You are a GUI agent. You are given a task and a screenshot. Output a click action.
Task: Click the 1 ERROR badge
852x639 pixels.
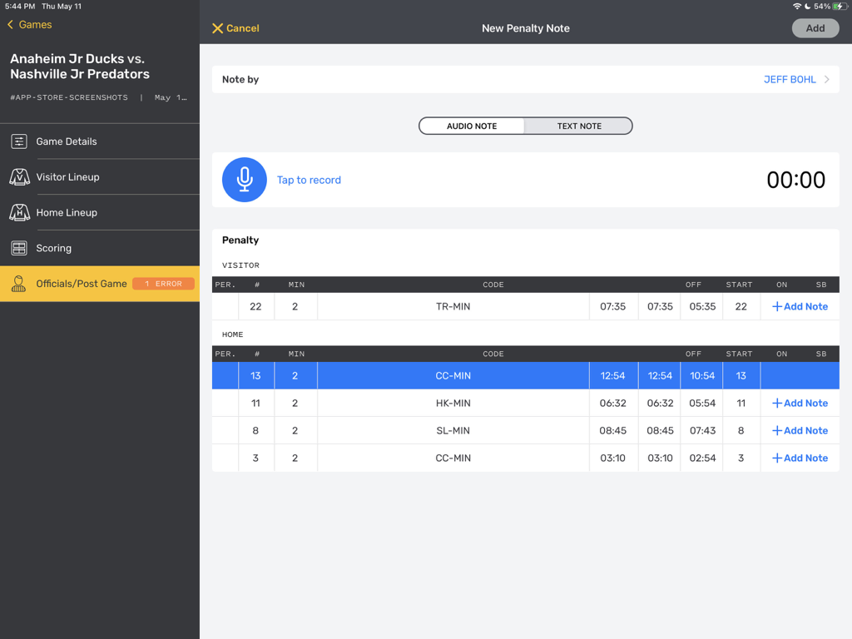(163, 284)
